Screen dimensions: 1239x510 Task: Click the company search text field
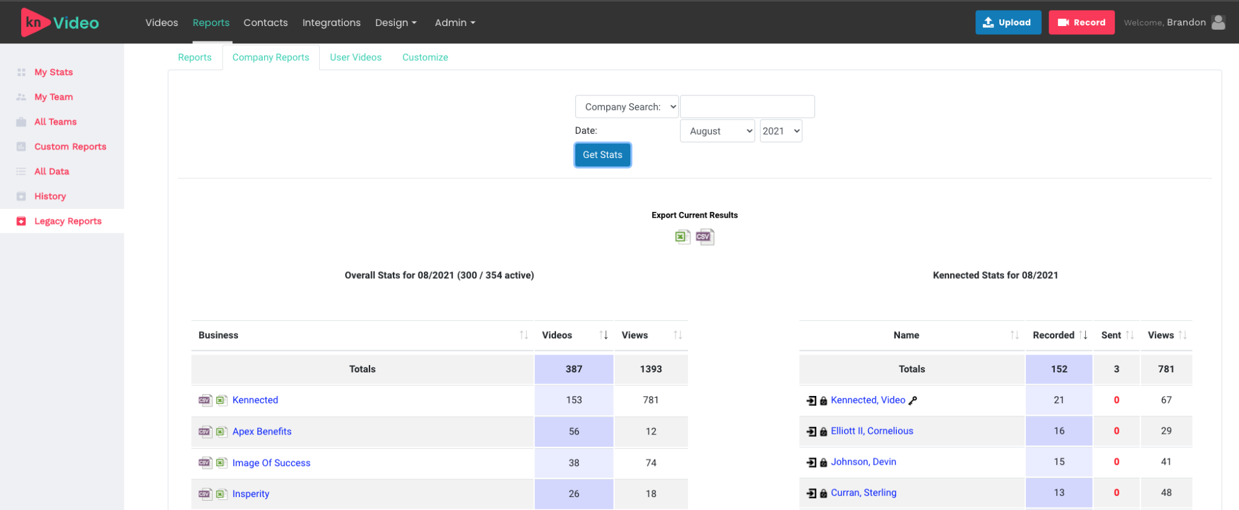click(747, 107)
